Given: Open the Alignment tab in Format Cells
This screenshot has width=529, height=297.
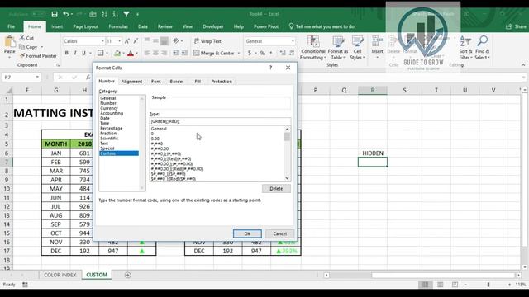Looking at the screenshot, I should (x=131, y=82).
